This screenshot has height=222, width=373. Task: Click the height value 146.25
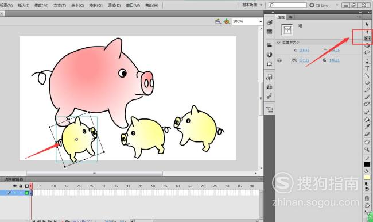(x=334, y=60)
